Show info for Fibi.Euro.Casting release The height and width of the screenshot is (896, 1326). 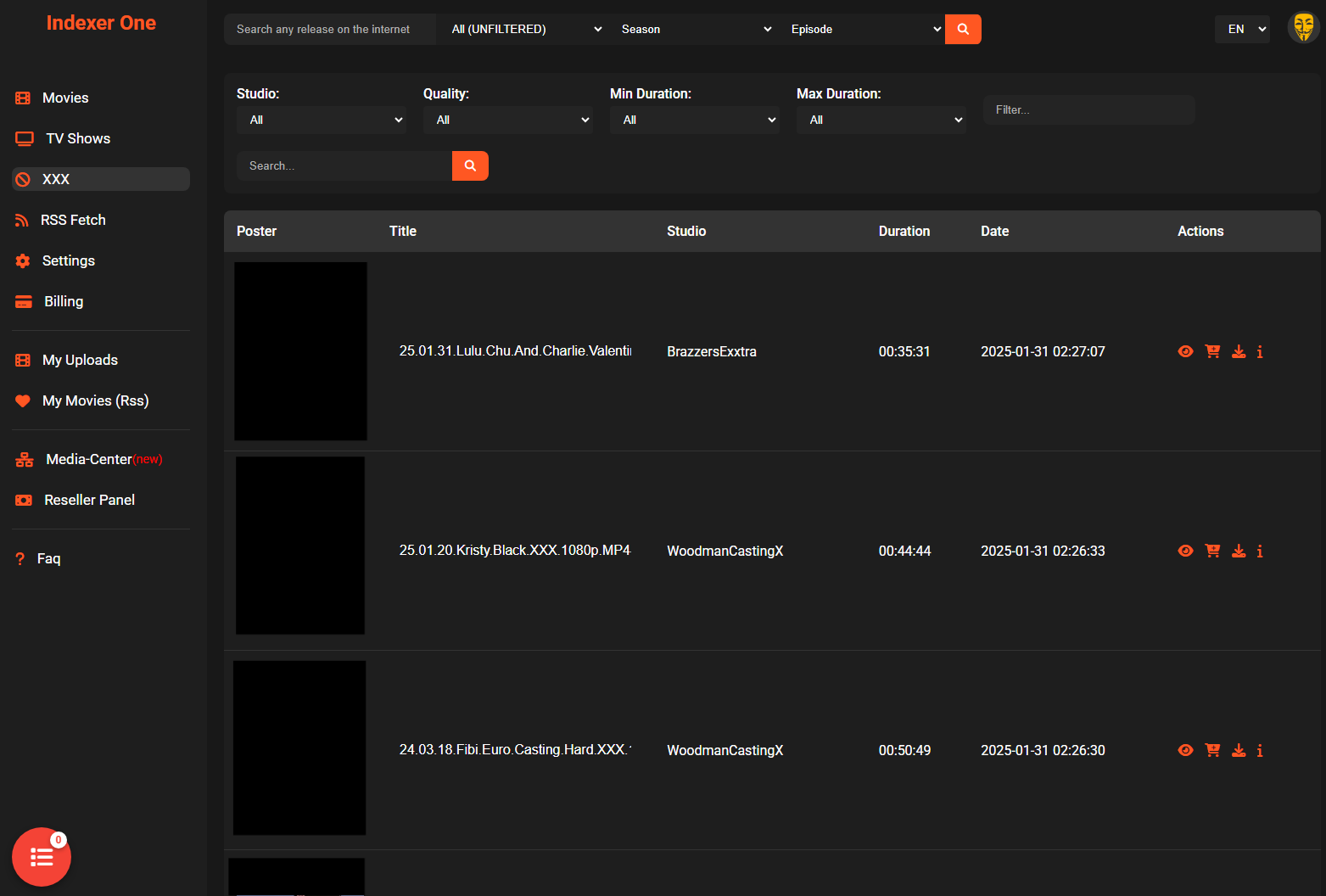coord(1260,750)
